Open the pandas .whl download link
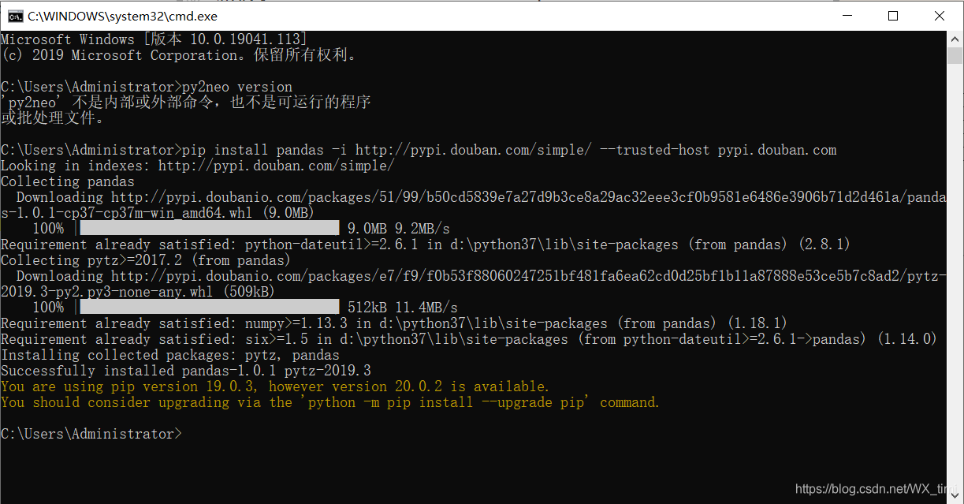This screenshot has width=964, height=504. tap(473, 196)
